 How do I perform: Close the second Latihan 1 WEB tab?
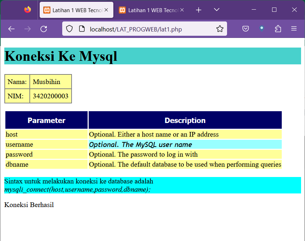pyautogui.click(x=182, y=10)
